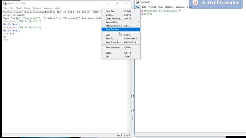The height and width of the screenshot is (138, 246).
Task: Expand the Recent Files submenu
Action: coord(121,22)
